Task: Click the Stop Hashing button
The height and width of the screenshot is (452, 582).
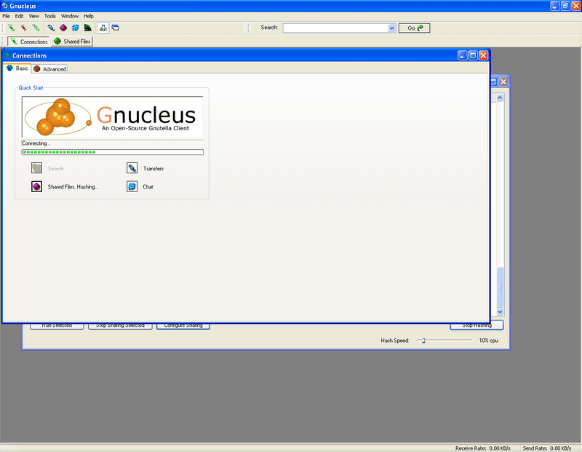Action: [477, 325]
